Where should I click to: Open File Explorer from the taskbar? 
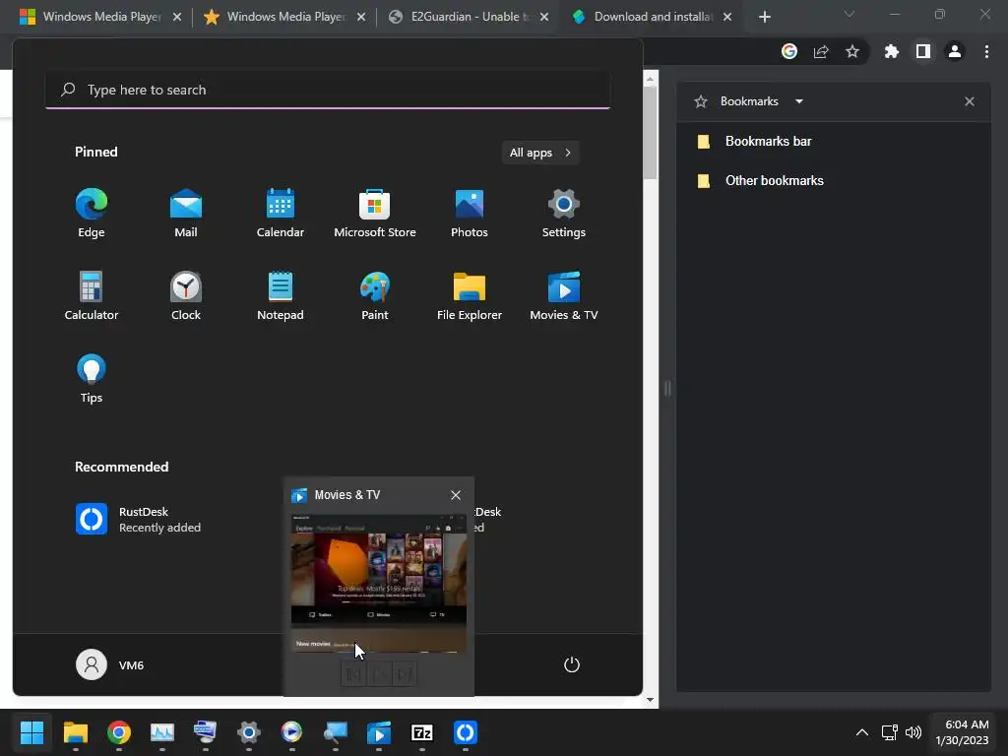[75, 732]
